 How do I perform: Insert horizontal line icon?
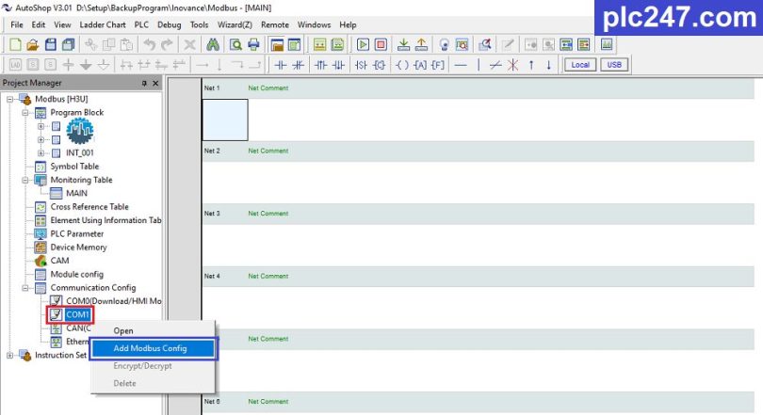pos(461,65)
